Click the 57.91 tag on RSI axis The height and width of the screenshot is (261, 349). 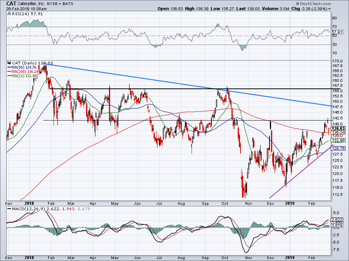click(338, 32)
